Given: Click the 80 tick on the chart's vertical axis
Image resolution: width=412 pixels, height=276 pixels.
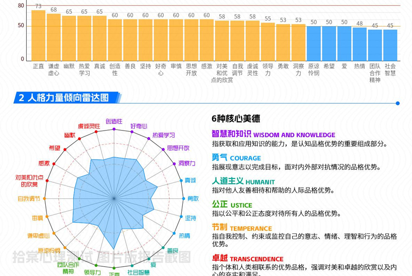Looking at the screenshot, I should [x=21, y=6].
